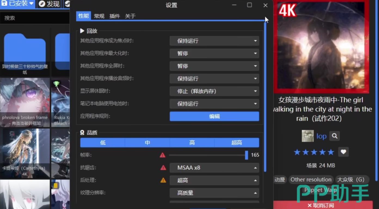Screen dimensions: 379x209
Task: Rate the wallpaper with the fifth star
Action: (331, 152)
